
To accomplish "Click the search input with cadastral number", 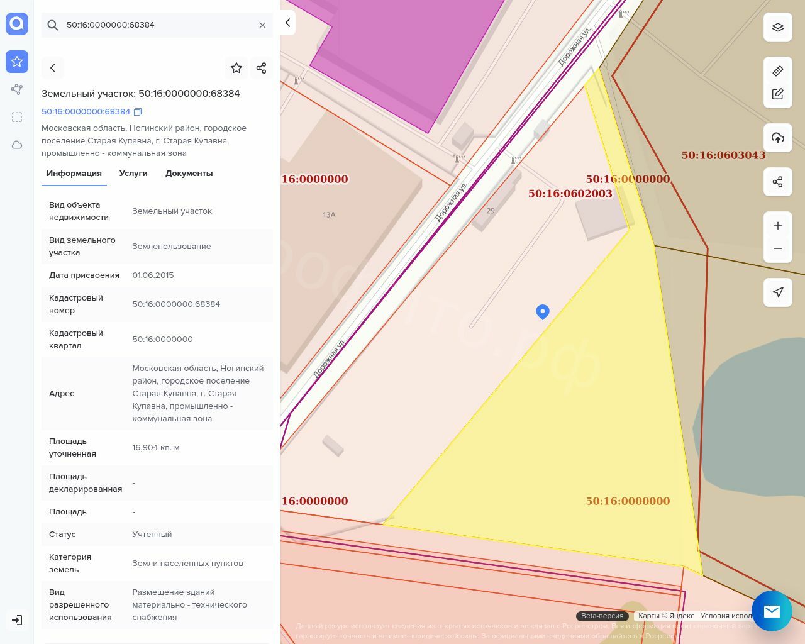I will (x=157, y=25).
